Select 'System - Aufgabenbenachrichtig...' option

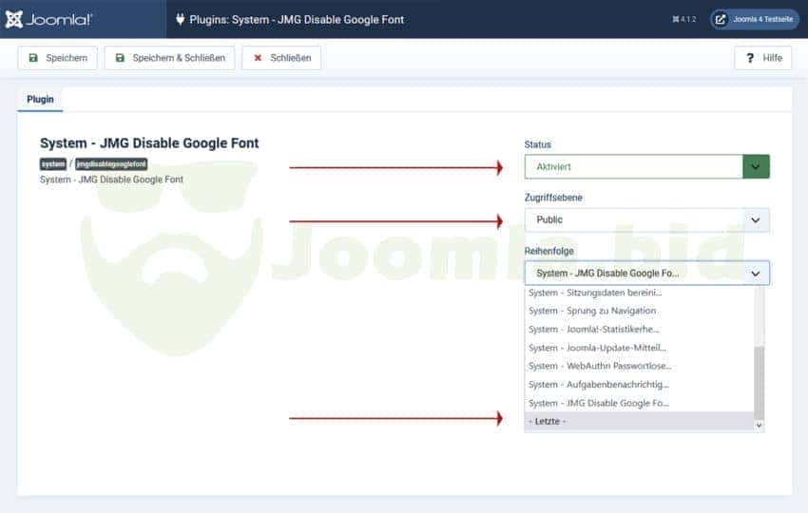639,384
